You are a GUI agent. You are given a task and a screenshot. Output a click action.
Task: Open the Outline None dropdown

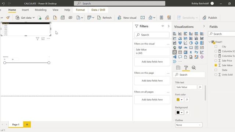click(189, 125)
